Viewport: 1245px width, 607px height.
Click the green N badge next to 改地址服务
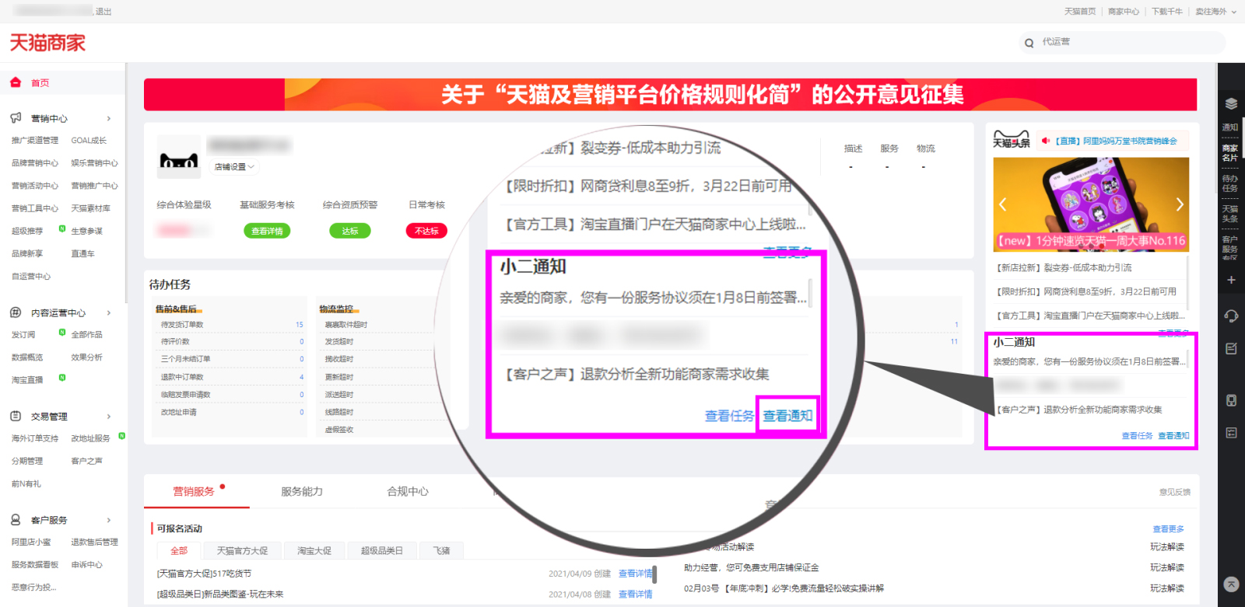[122, 436]
